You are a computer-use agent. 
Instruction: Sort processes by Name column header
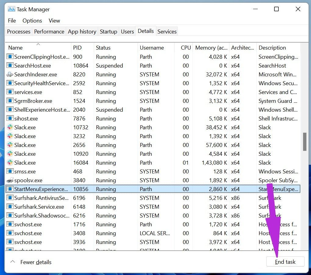coord(16,48)
